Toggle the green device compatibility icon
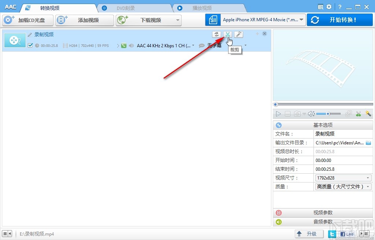This screenshot has height=240, width=375. tap(123, 46)
